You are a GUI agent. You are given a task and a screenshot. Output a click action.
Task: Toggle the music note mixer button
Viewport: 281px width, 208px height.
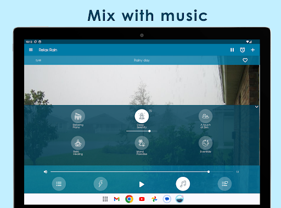click(183, 184)
